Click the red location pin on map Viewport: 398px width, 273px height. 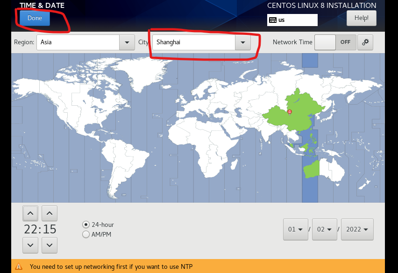click(290, 112)
